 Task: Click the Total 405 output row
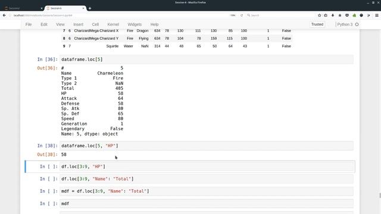92,89
